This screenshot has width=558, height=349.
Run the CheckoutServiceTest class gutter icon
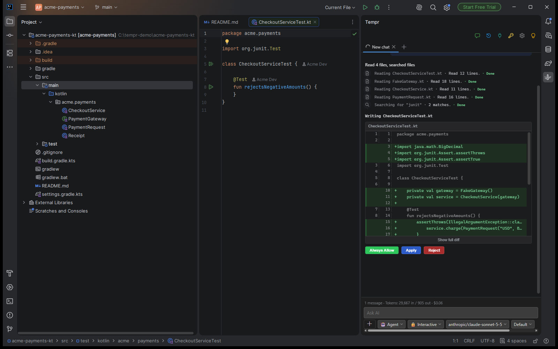[211, 64]
